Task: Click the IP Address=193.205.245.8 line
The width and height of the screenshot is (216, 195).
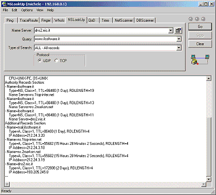Action: pyautogui.click(x=29, y=172)
